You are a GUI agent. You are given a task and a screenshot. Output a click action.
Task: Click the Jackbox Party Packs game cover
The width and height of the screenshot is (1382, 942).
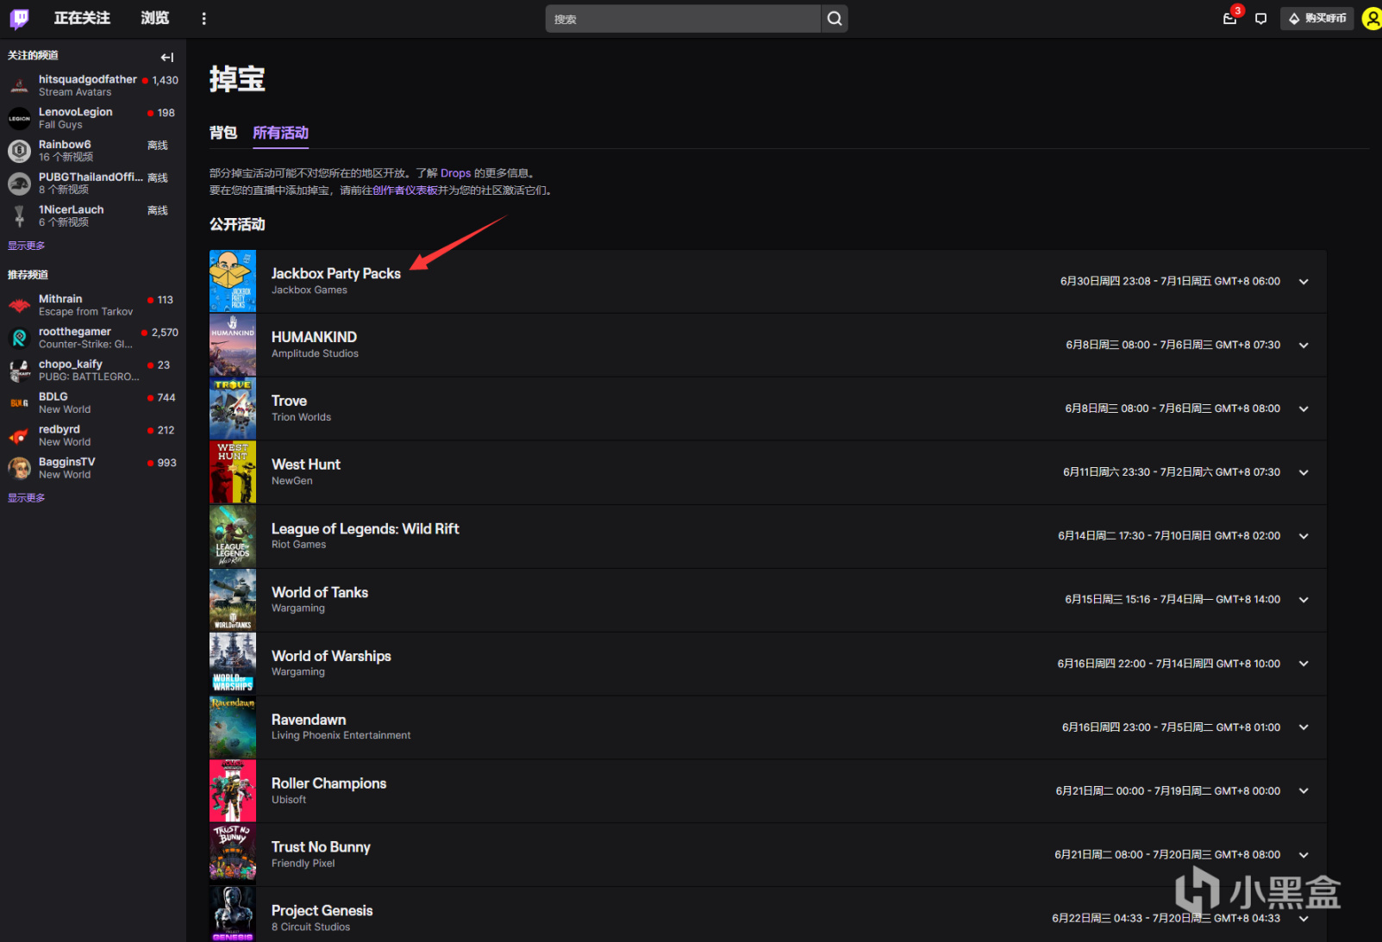pos(233,281)
